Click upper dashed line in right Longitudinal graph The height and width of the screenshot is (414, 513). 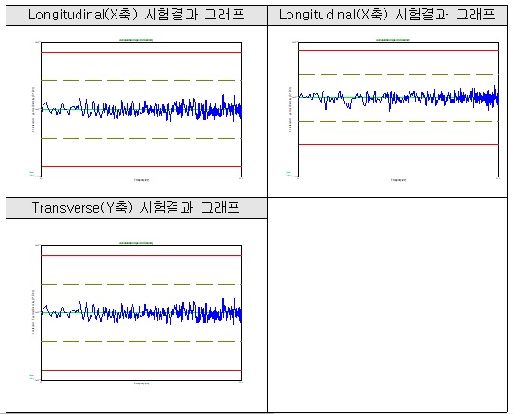coord(398,74)
